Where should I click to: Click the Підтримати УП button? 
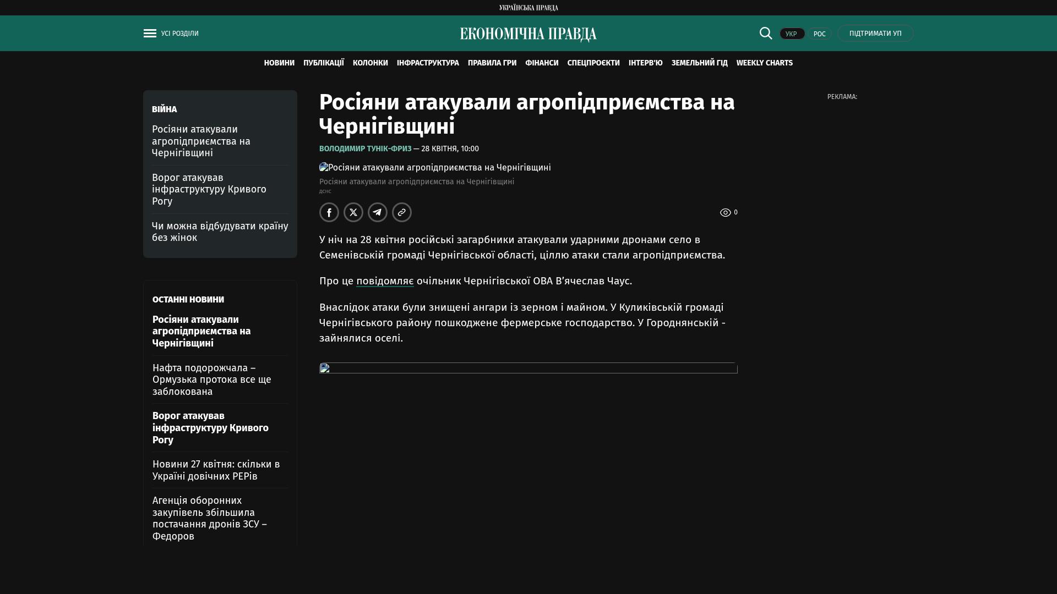(875, 34)
